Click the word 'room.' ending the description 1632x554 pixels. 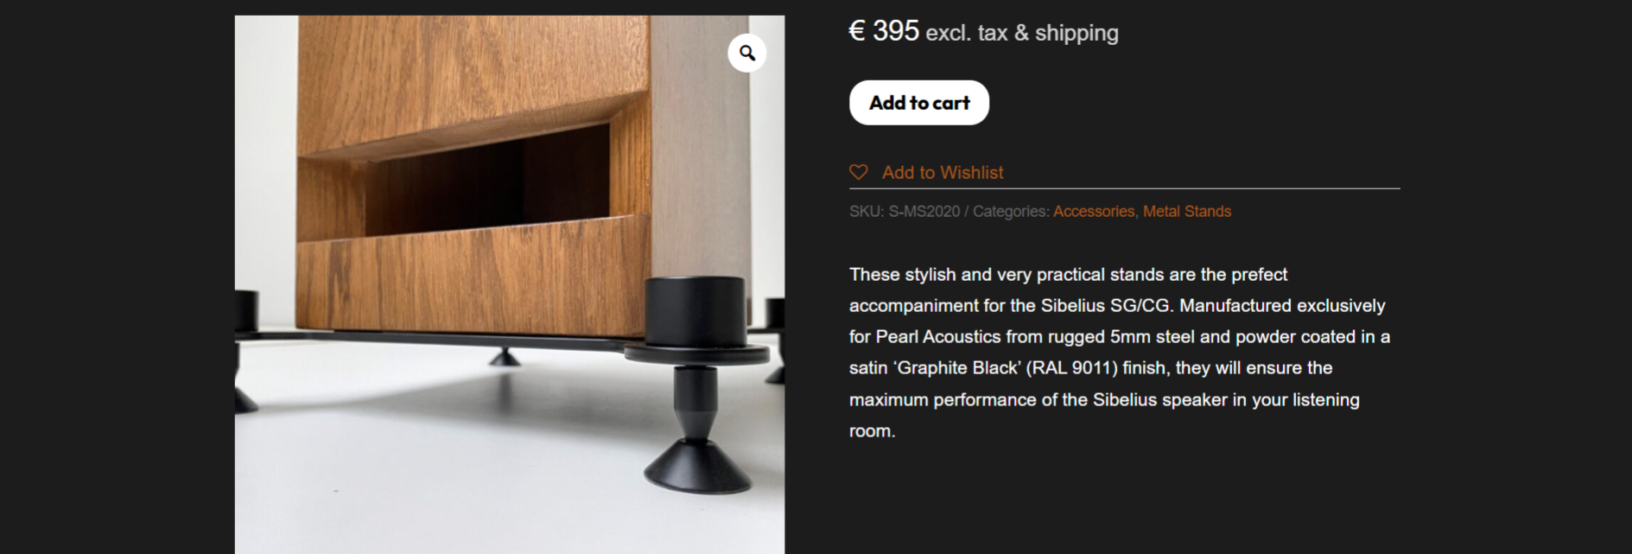[x=872, y=431]
